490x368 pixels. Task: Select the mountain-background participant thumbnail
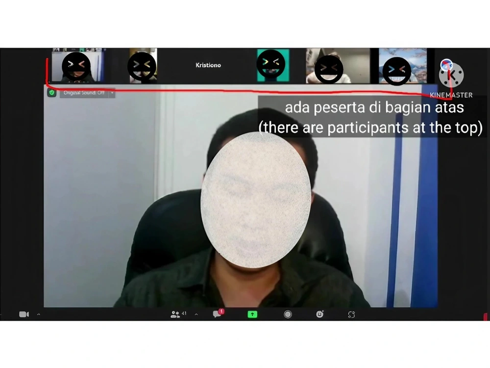click(402, 66)
